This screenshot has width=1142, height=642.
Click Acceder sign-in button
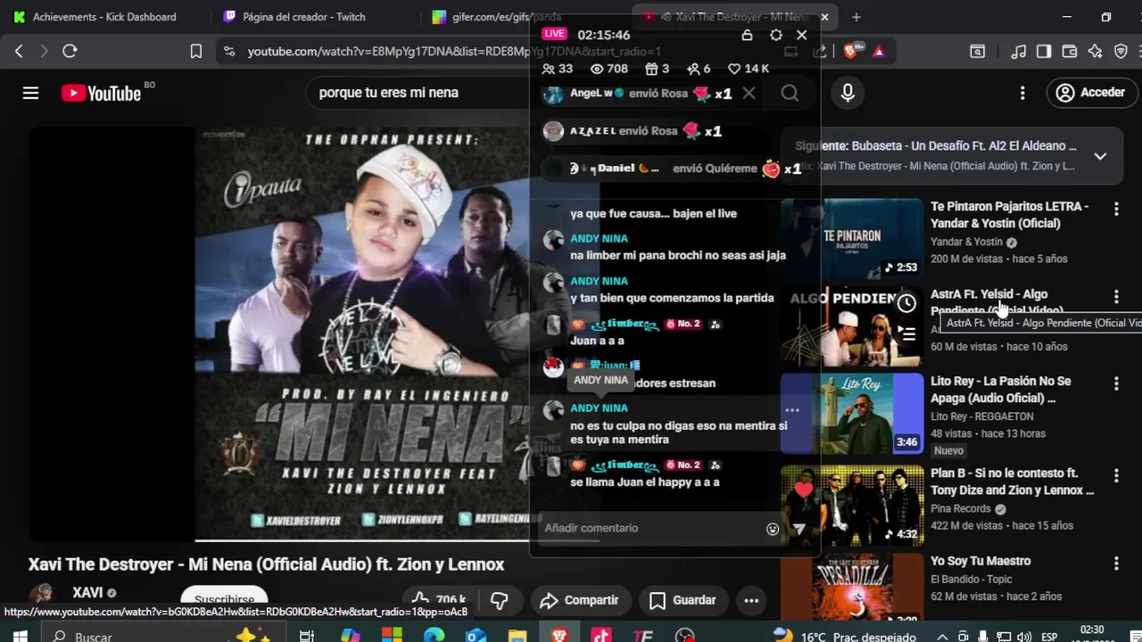[1090, 93]
